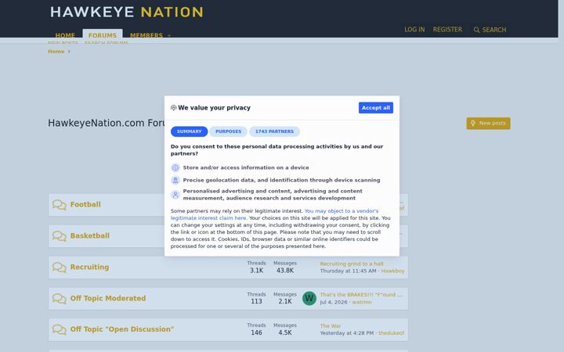Click the legitimate interest claim objection link
This screenshot has width=564, height=352.
coord(274,214)
